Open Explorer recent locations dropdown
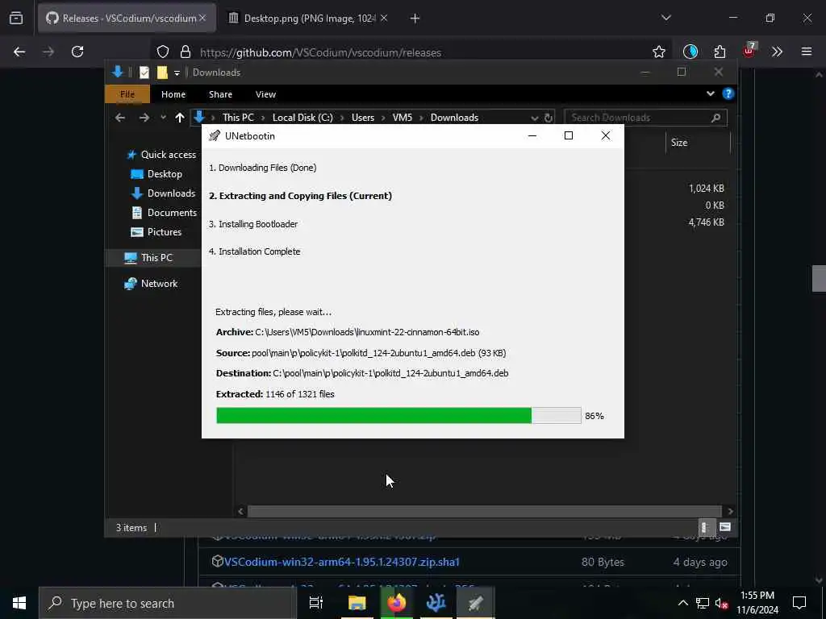 coord(163,118)
